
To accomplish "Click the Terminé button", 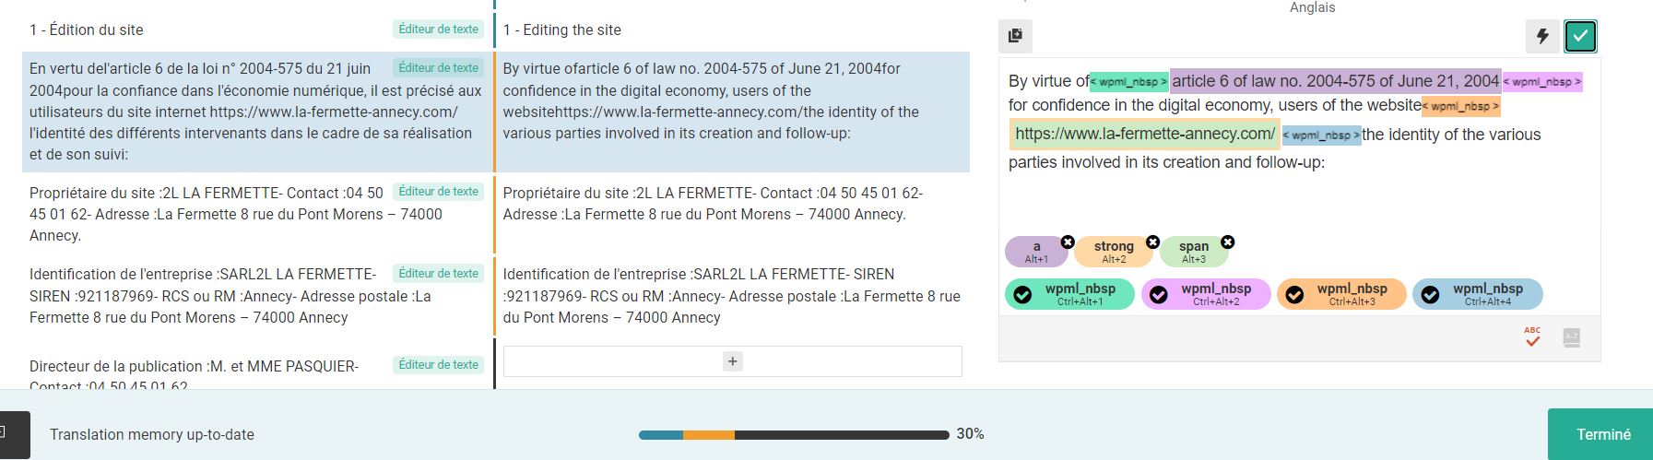I will (1602, 434).
